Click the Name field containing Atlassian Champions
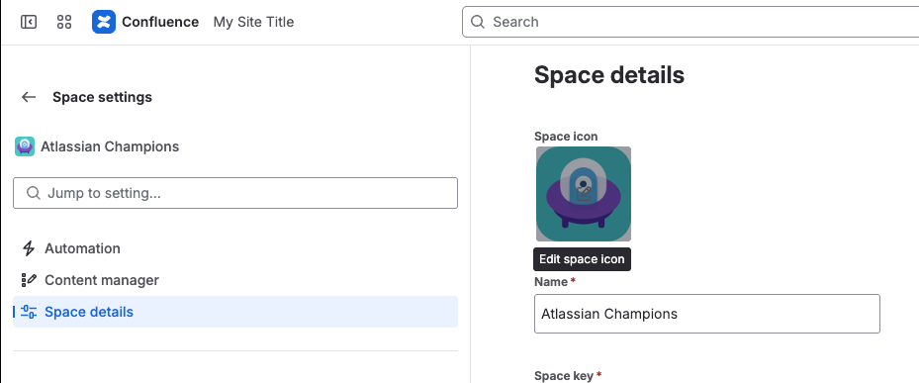The width and height of the screenshot is (919, 383). point(707,314)
